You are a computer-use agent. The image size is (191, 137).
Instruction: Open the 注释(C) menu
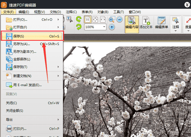[71, 12]
